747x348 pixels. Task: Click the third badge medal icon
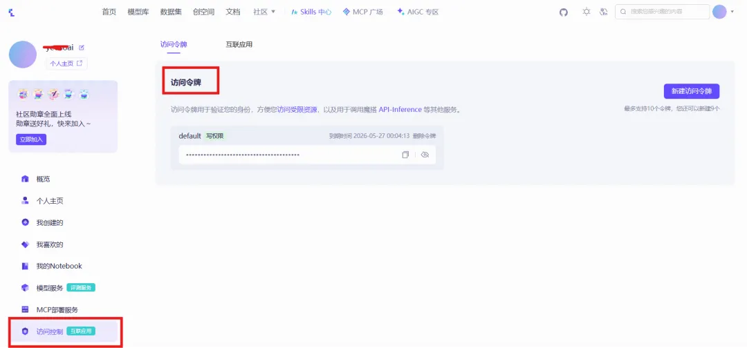pos(53,95)
